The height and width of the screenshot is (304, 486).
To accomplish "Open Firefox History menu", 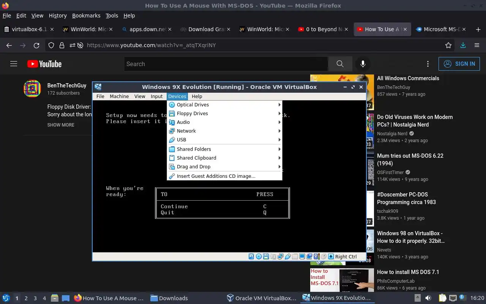I will 58,16.
